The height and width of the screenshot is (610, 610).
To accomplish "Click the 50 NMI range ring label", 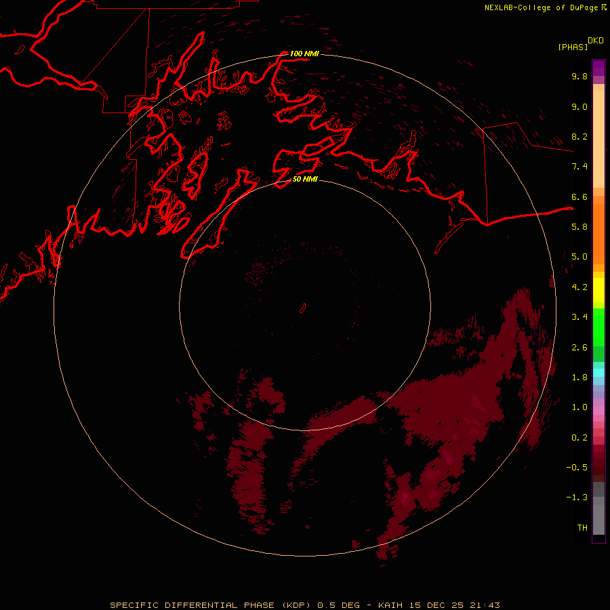I will (x=305, y=179).
